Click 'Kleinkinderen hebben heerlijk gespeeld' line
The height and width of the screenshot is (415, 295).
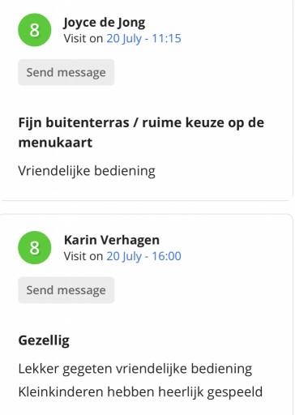(x=140, y=391)
